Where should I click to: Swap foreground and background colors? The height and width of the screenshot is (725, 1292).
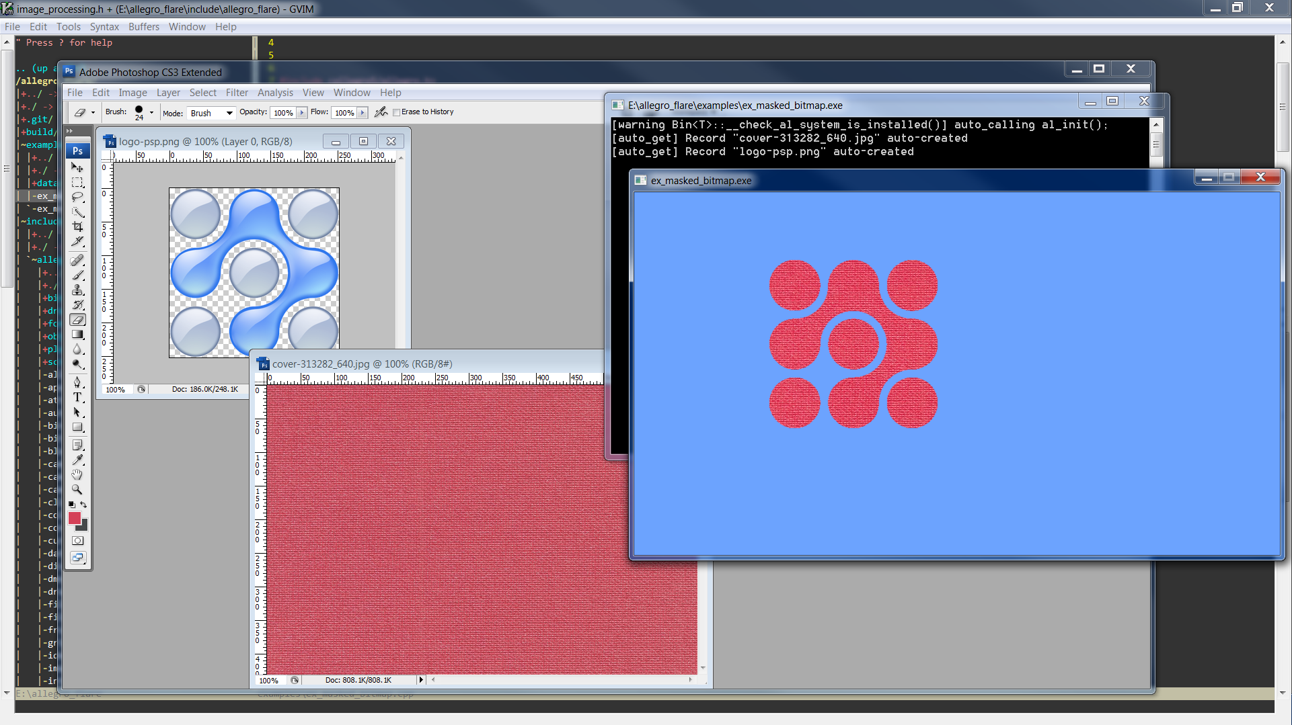click(83, 504)
